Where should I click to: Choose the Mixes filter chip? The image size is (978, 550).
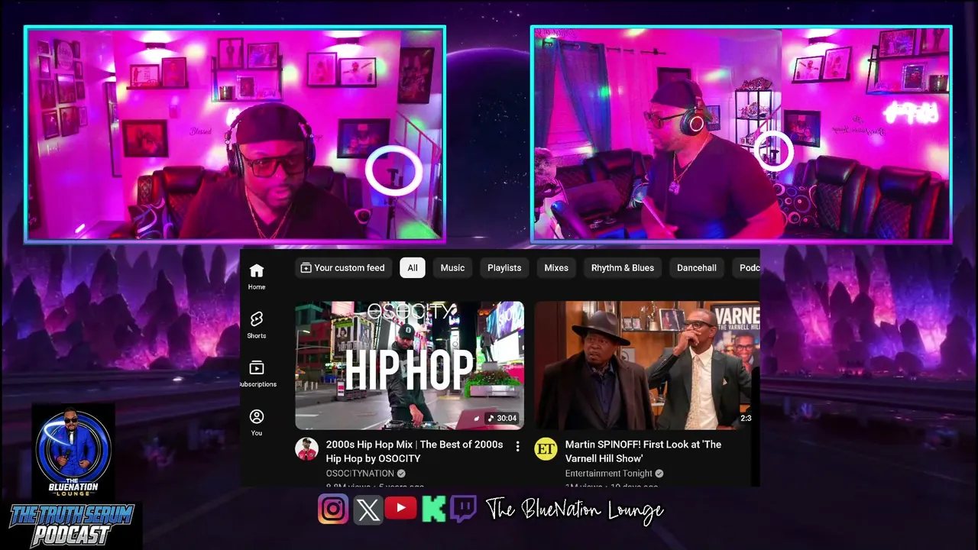556,268
